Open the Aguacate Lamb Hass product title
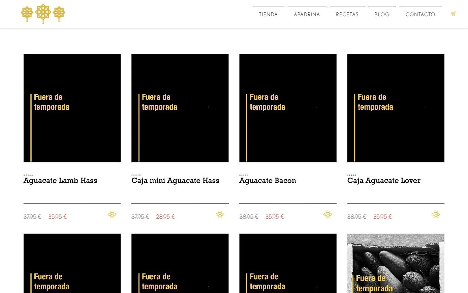468x293 pixels. (x=60, y=181)
